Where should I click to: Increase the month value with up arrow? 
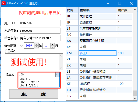tap(52, 44)
